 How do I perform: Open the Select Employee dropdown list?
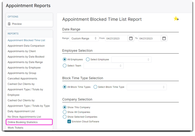point(131,60)
